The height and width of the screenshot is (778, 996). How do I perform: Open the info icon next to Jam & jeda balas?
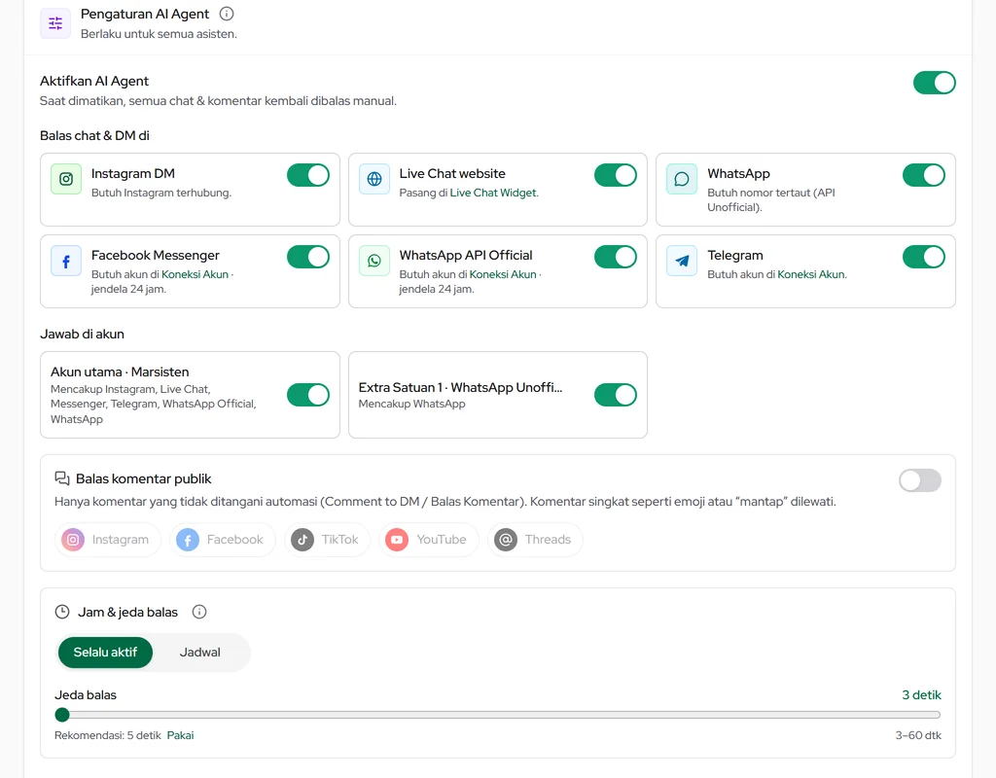[x=199, y=612]
